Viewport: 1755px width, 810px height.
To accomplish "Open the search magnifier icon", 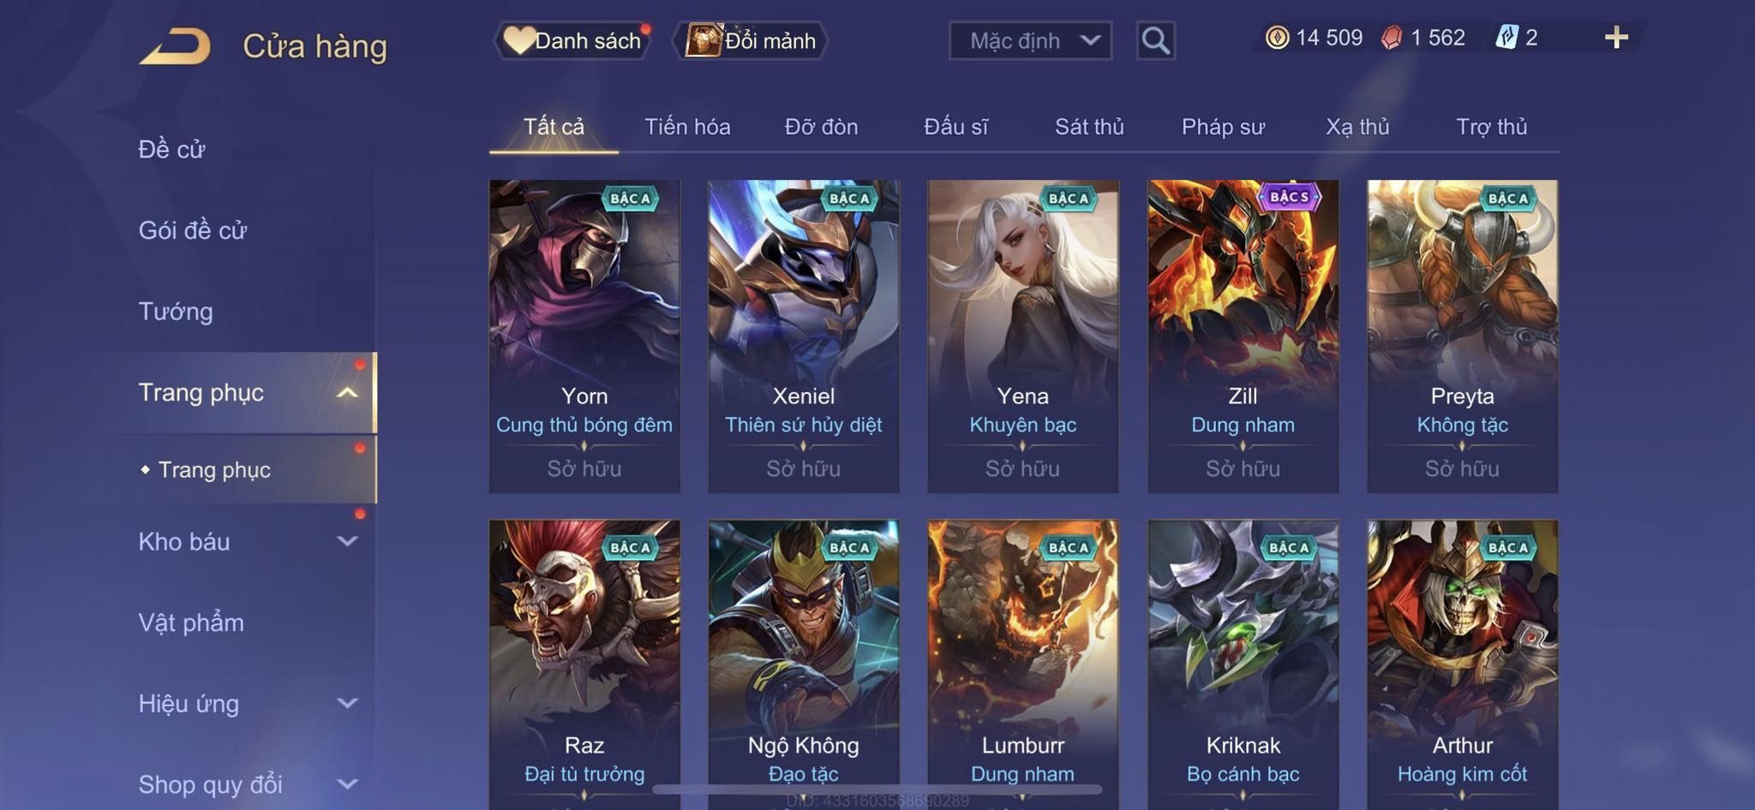I will [x=1155, y=40].
